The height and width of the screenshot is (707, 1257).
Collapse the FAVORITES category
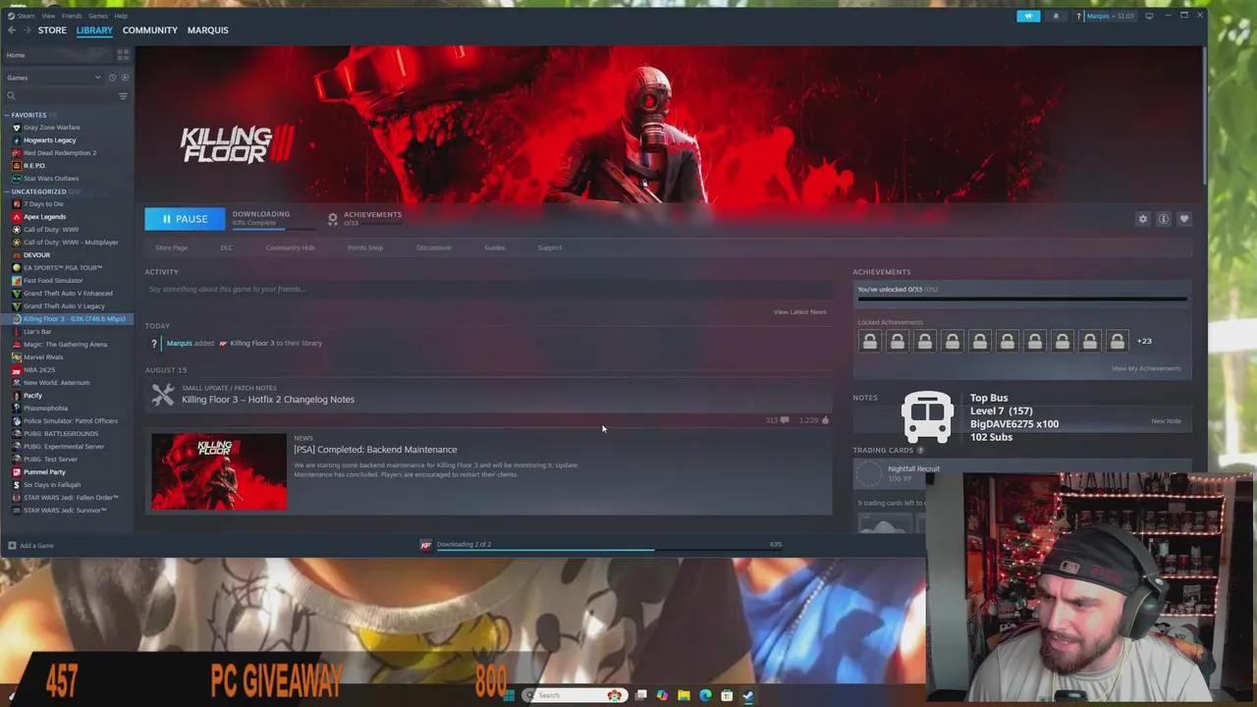[6, 115]
